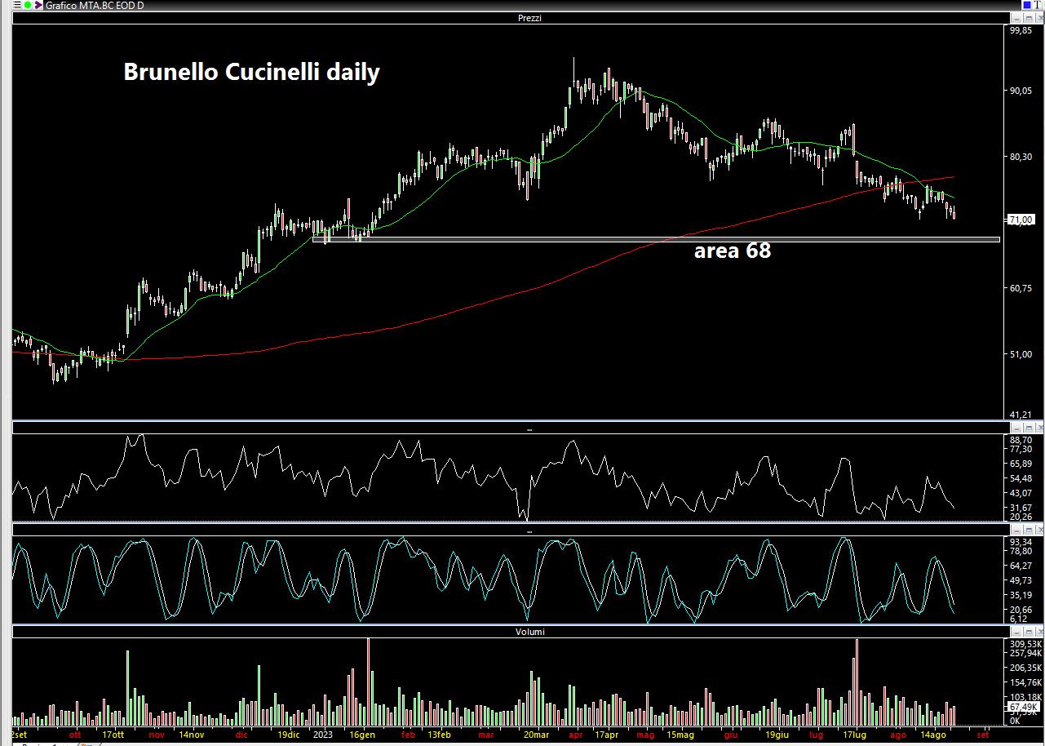This screenshot has width=1045, height=746.
Task: Click the '15mag' date axis label
Action: tap(680, 735)
